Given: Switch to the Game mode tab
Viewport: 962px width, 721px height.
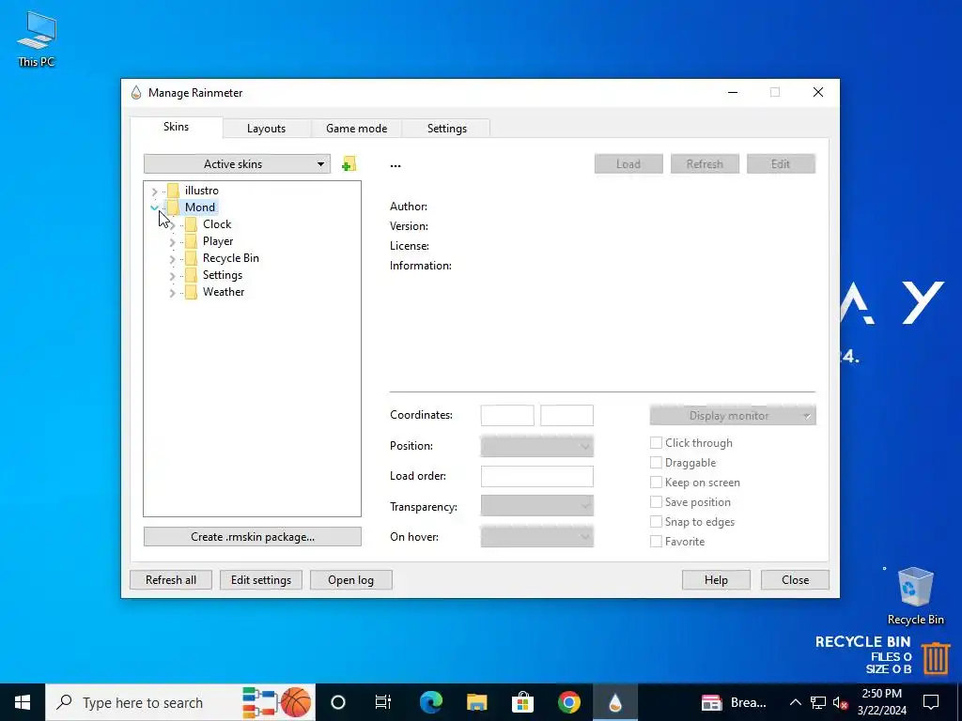Looking at the screenshot, I should (x=356, y=128).
